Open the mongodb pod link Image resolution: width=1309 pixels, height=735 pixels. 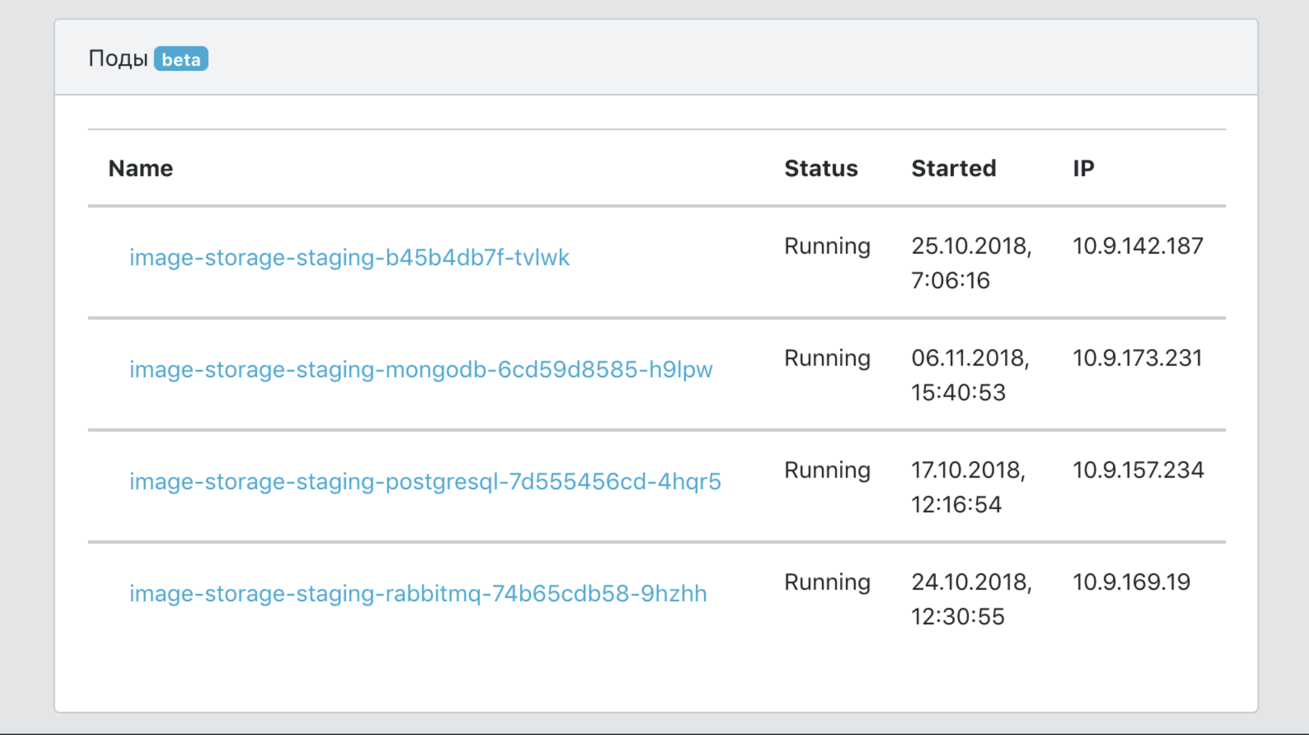[x=421, y=369]
